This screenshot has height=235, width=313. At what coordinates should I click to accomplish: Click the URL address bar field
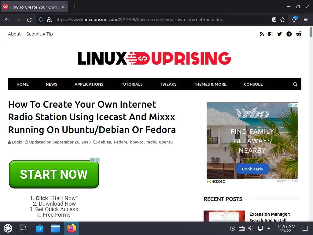click(x=162, y=20)
